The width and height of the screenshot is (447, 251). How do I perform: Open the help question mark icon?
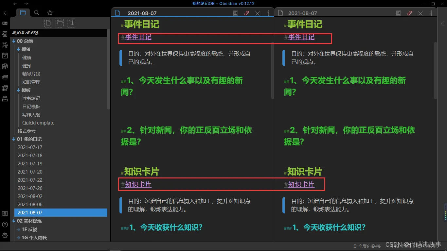[x=5, y=225]
